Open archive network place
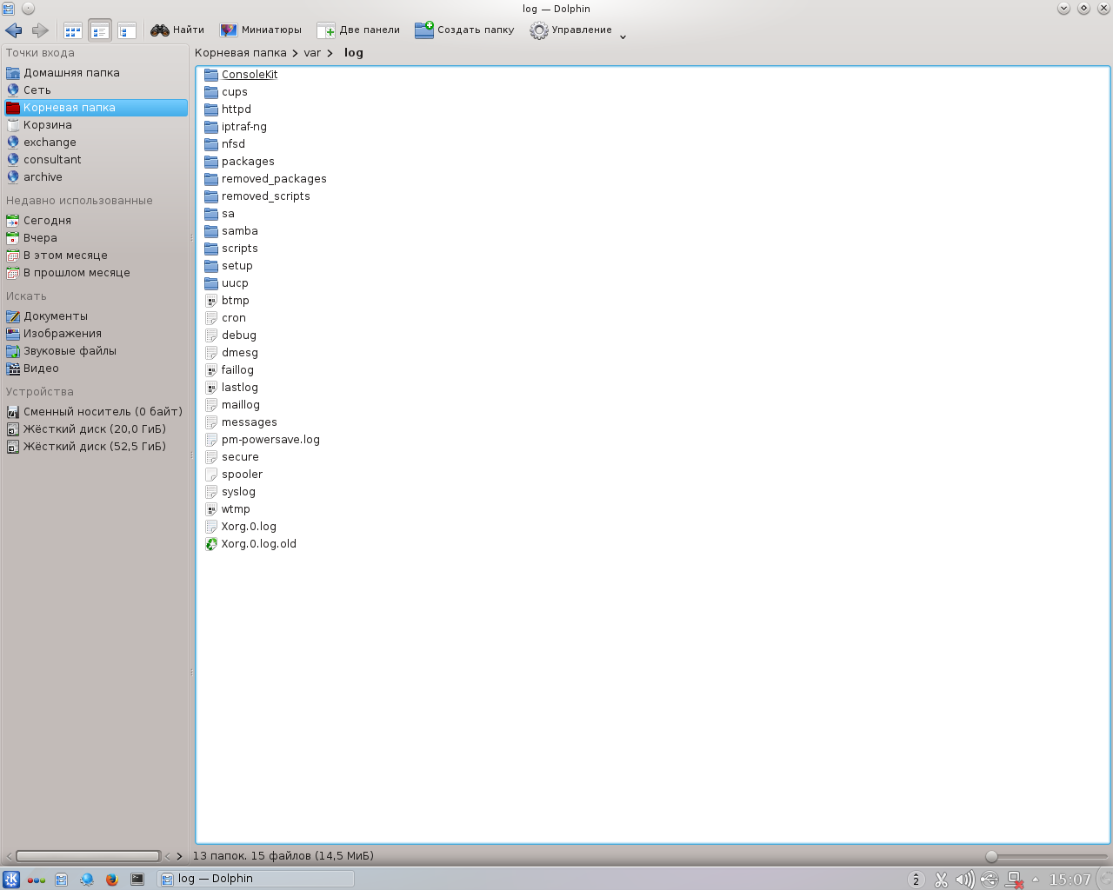This screenshot has width=1113, height=890. tap(96, 177)
